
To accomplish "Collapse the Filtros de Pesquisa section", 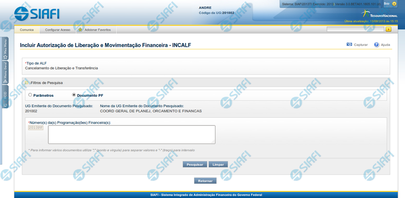I will coord(27,83).
